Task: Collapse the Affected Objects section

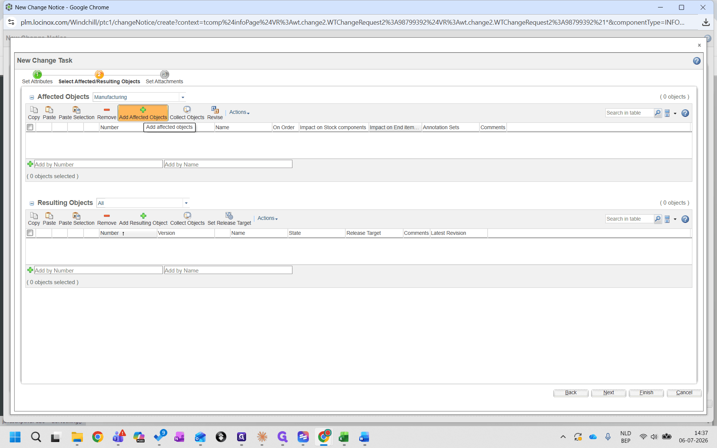Action: point(32,97)
